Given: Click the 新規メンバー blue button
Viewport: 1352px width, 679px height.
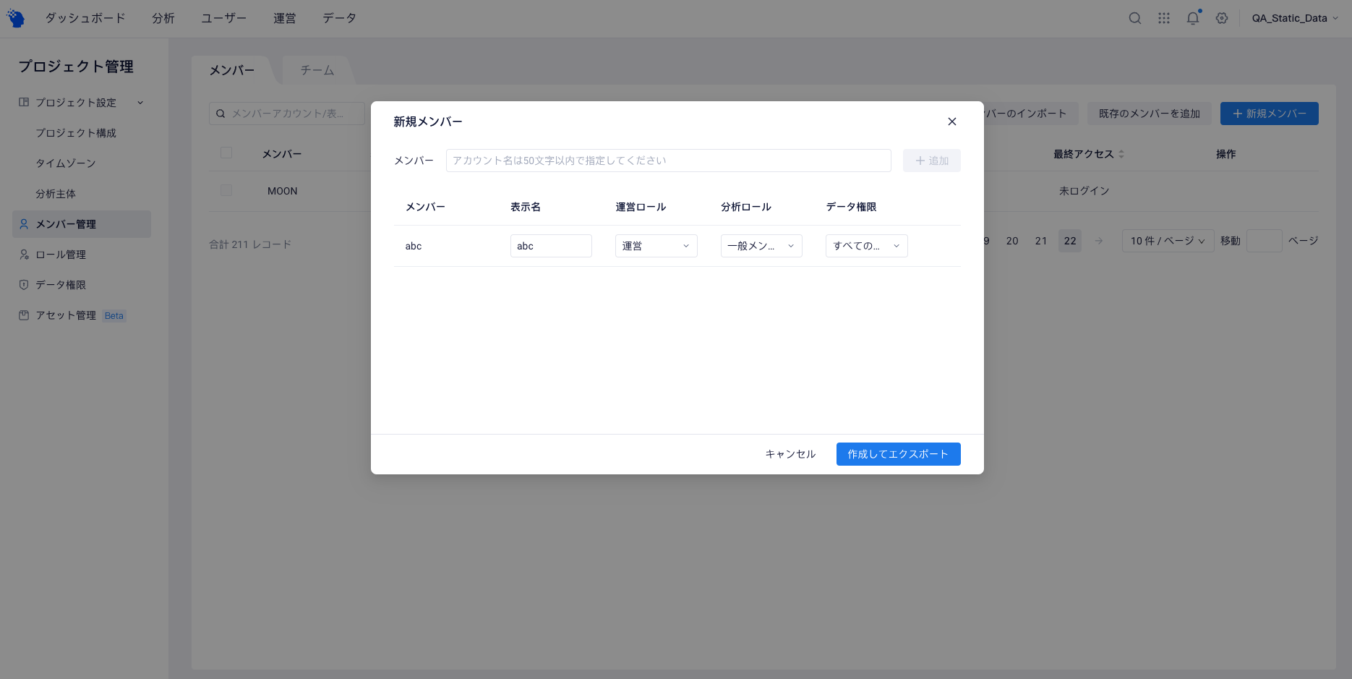Looking at the screenshot, I should tap(1270, 114).
